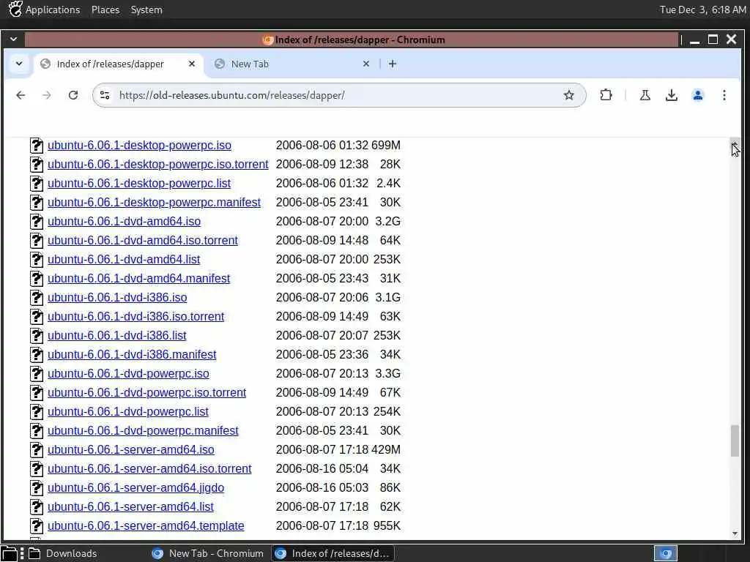This screenshot has width=750, height=562.
Task: Open the profile avatar menu
Action: 698,95
